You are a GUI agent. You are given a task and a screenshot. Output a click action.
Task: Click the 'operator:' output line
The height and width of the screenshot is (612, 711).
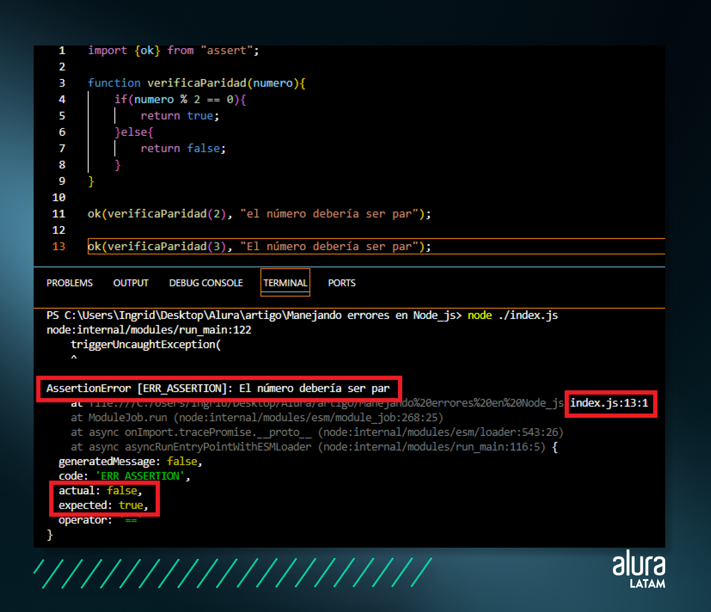(x=100, y=520)
